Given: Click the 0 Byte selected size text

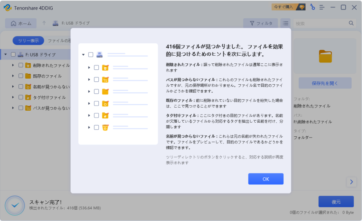Looking at the screenshot, I should click(348, 212).
